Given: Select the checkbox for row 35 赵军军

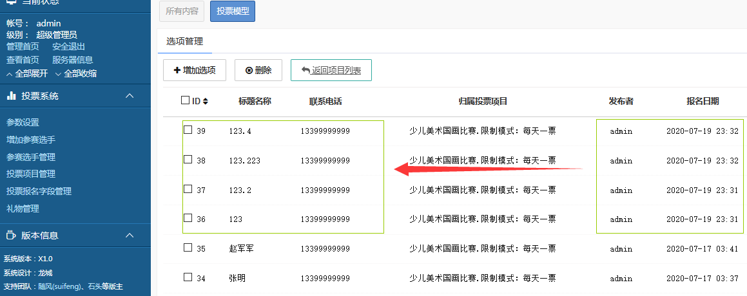Looking at the screenshot, I should [x=188, y=248].
